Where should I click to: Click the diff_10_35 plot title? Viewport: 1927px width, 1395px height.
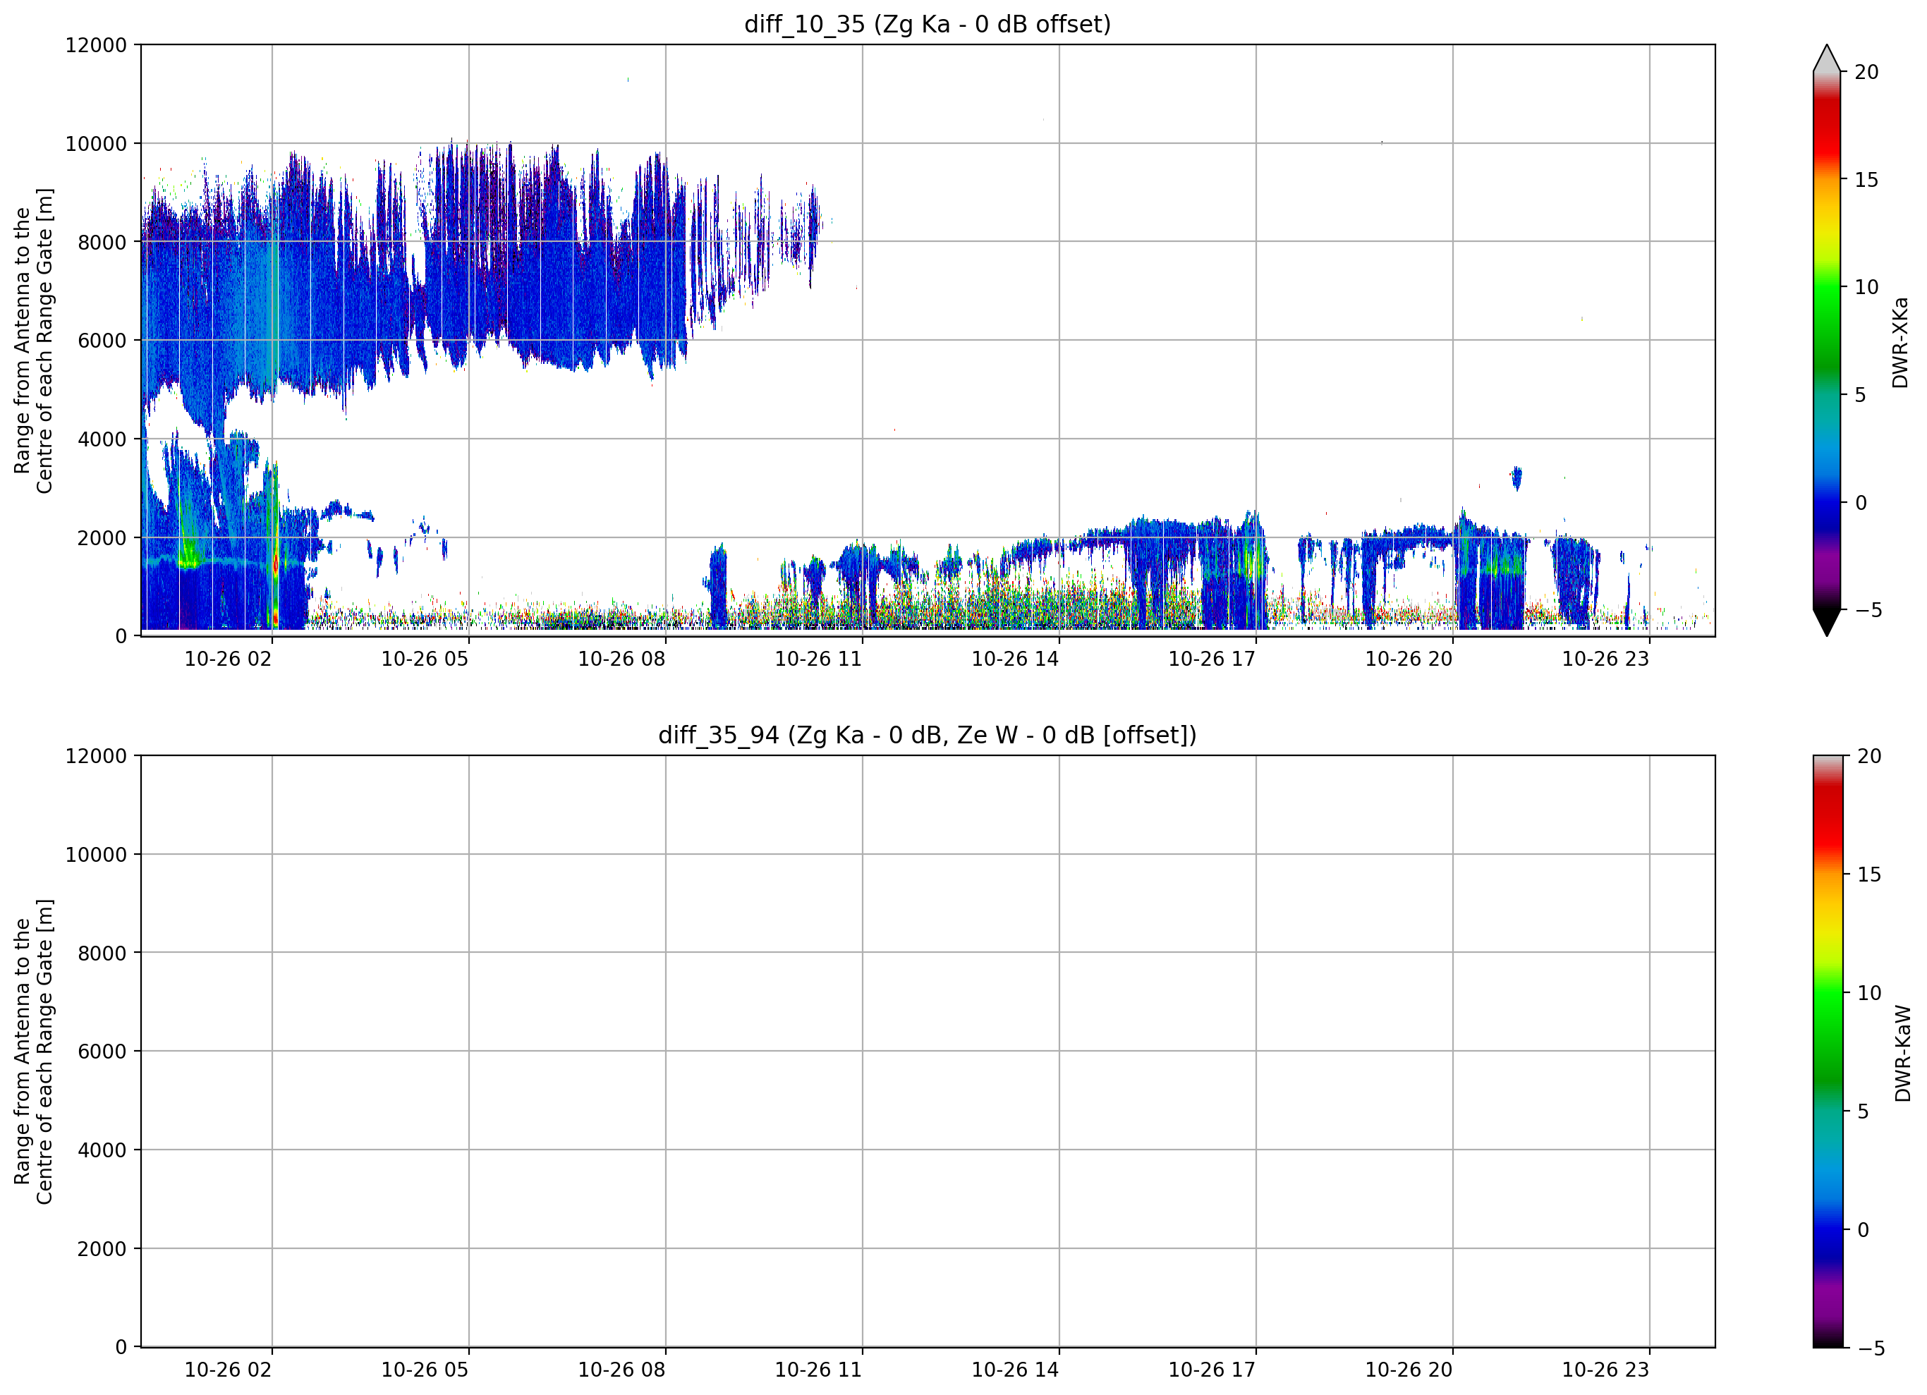[x=927, y=24]
